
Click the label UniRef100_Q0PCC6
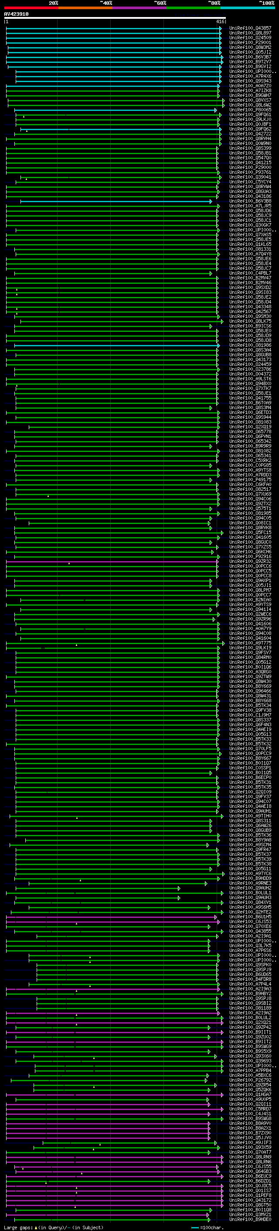point(250,566)
